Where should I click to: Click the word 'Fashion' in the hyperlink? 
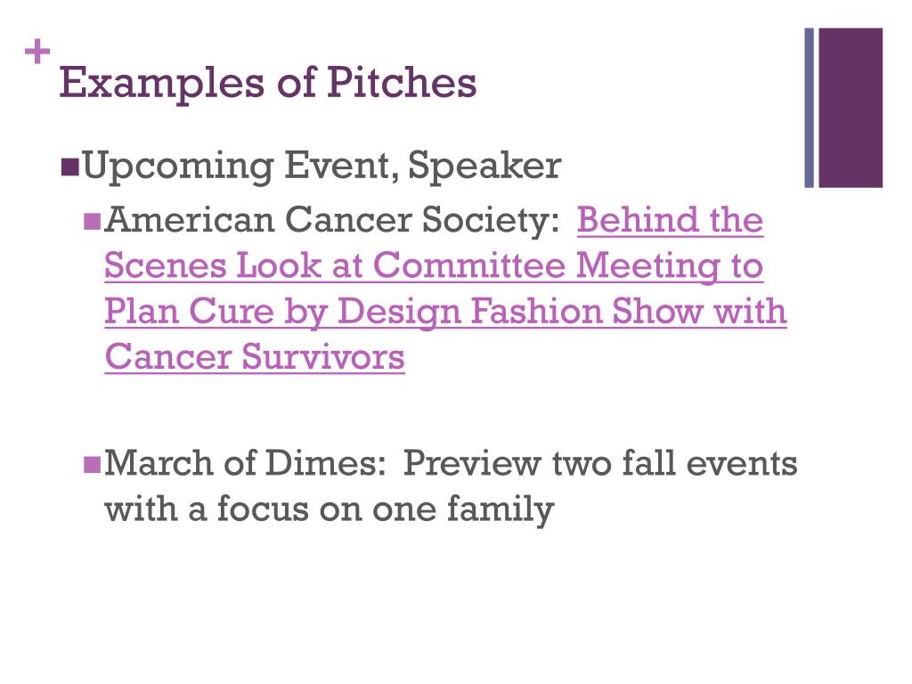[x=536, y=311]
